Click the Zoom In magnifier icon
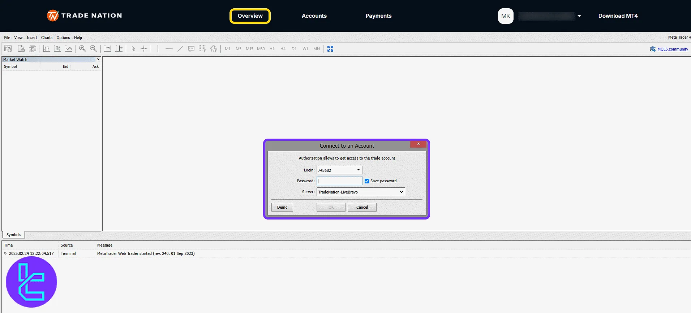The image size is (691, 313). (82, 49)
